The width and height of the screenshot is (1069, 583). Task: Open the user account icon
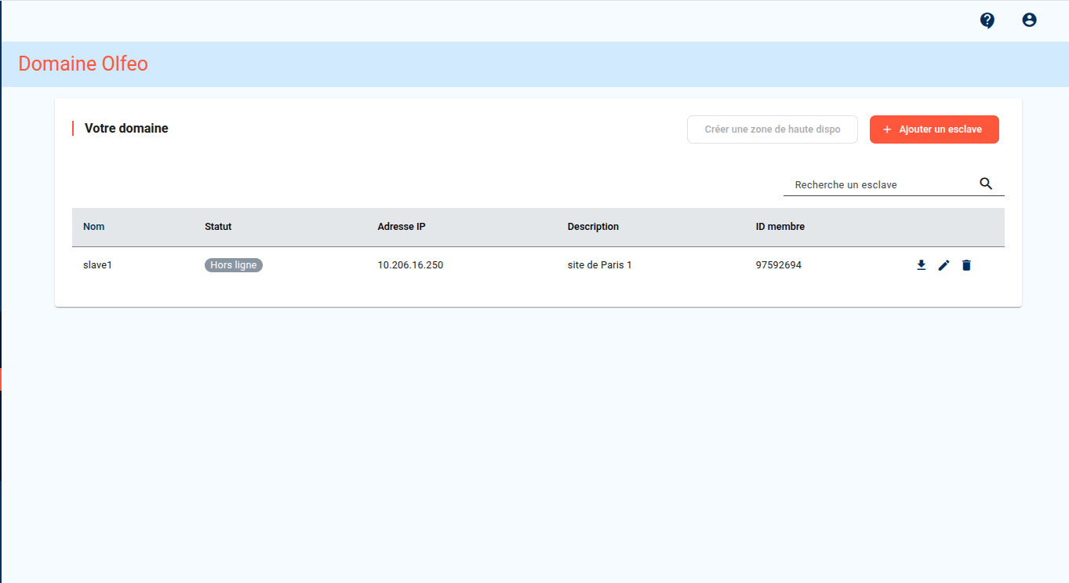(x=1029, y=20)
